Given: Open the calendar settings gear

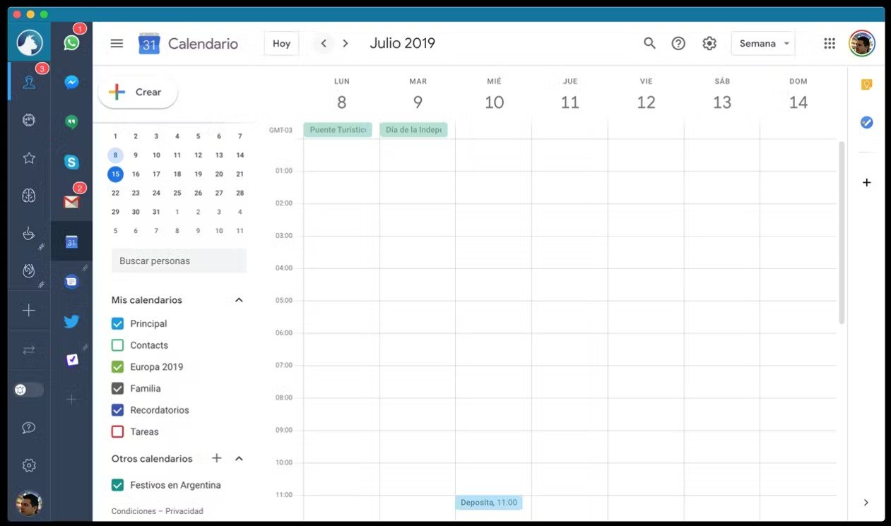Looking at the screenshot, I should point(709,43).
